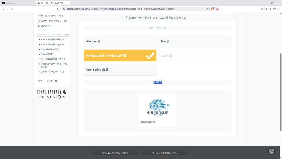This screenshot has height=159, width=282.
Task: Select the Windows版 platform option
Action: [x=120, y=41]
